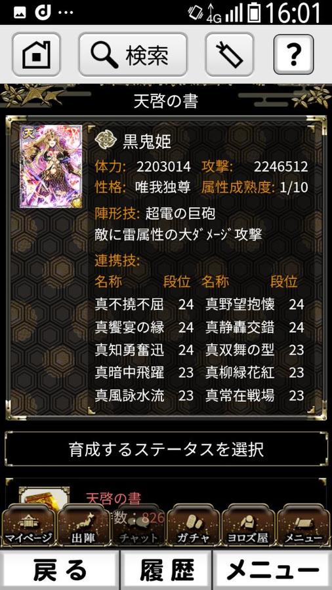Open the question mark help button
The height and width of the screenshot is (590, 332).
pyautogui.click(x=293, y=54)
